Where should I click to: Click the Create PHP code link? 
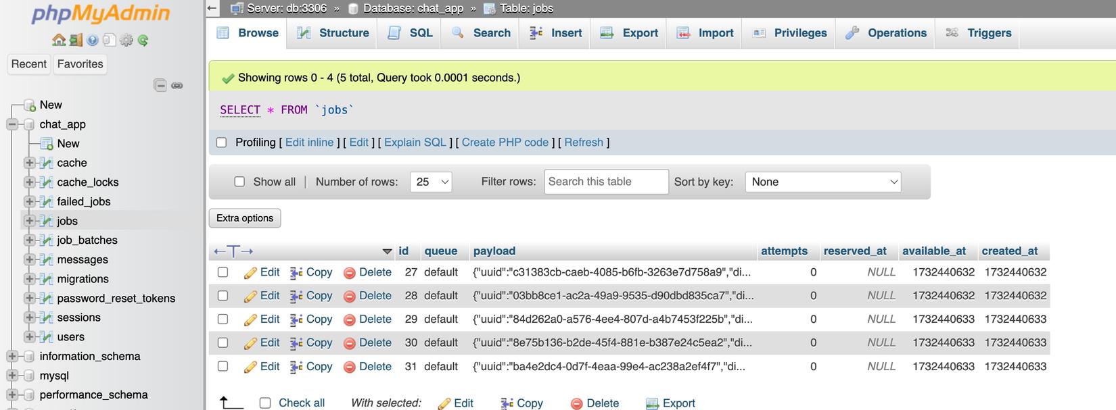click(505, 143)
